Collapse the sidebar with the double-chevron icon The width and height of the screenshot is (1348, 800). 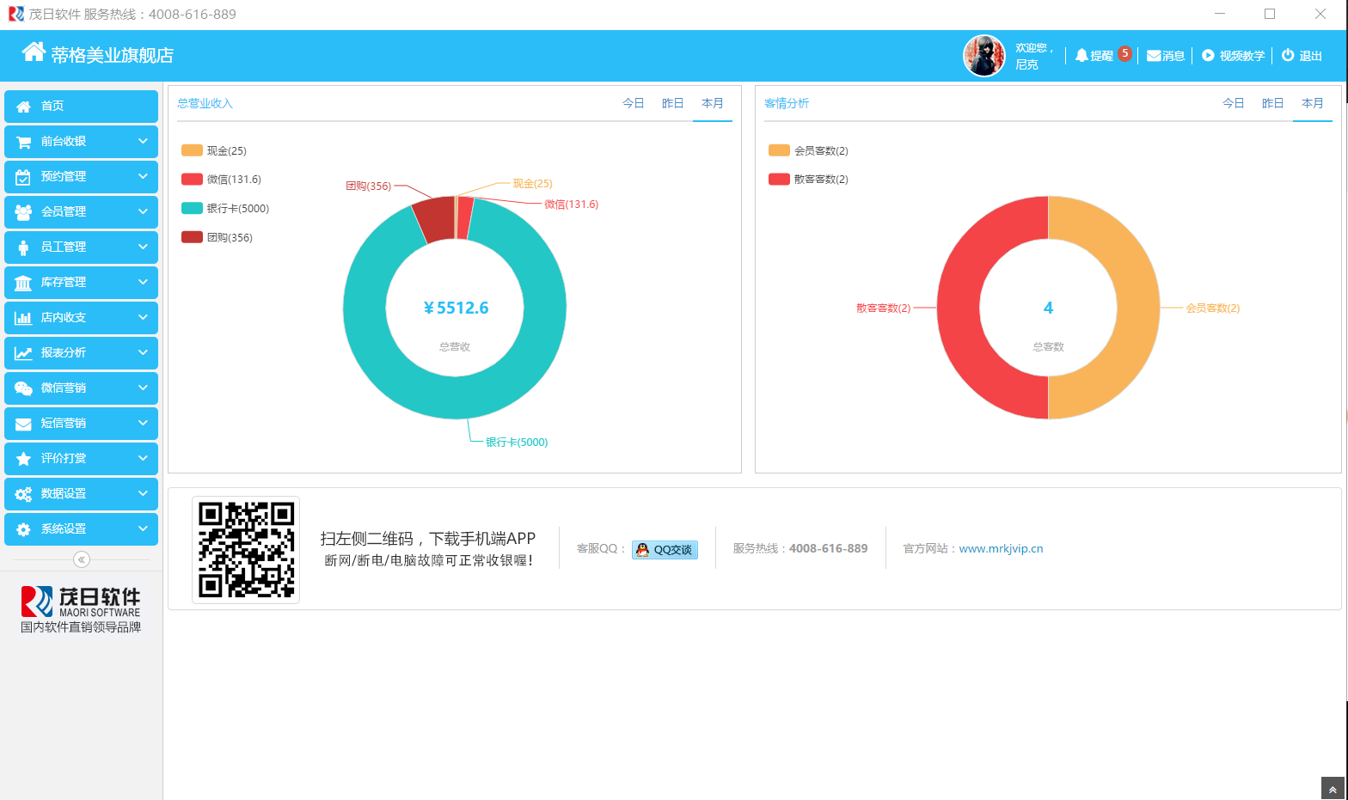tap(82, 559)
